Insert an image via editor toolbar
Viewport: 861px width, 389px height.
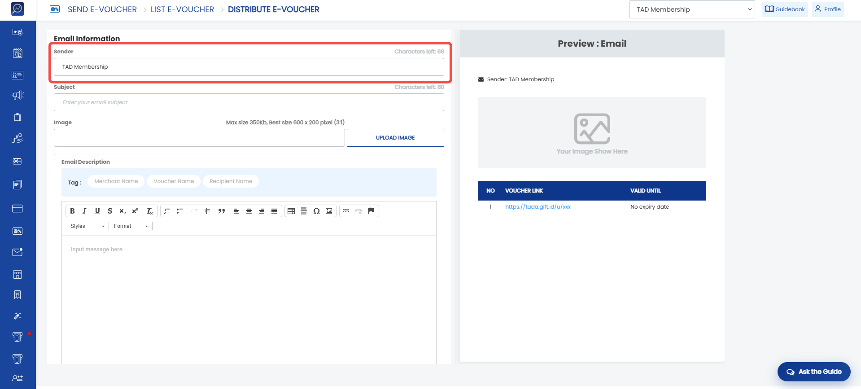click(x=329, y=211)
